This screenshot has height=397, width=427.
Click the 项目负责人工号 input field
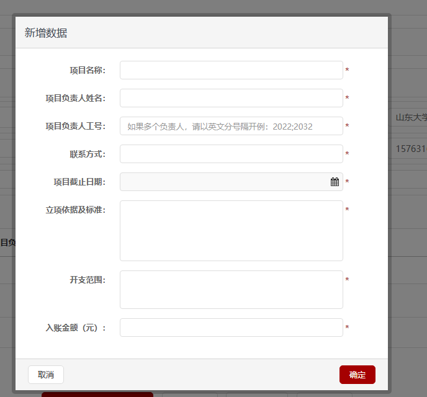(x=231, y=126)
